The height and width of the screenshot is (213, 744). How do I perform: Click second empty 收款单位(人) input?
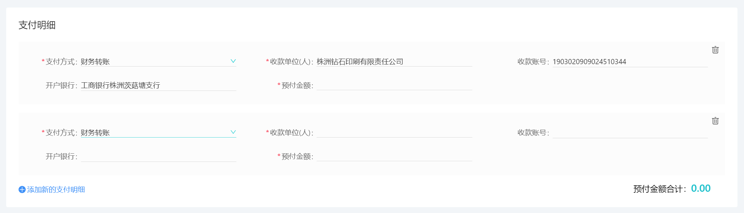pos(394,132)
